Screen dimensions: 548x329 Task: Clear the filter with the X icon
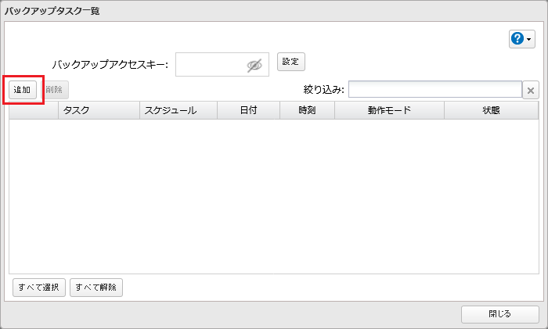click(531, 91)
